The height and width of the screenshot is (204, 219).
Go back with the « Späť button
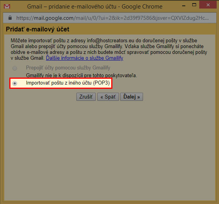(x=108, y=97)
